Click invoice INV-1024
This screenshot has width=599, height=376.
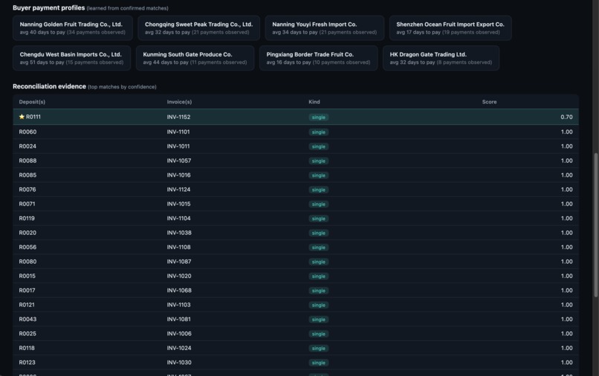[x=179, y=348]
